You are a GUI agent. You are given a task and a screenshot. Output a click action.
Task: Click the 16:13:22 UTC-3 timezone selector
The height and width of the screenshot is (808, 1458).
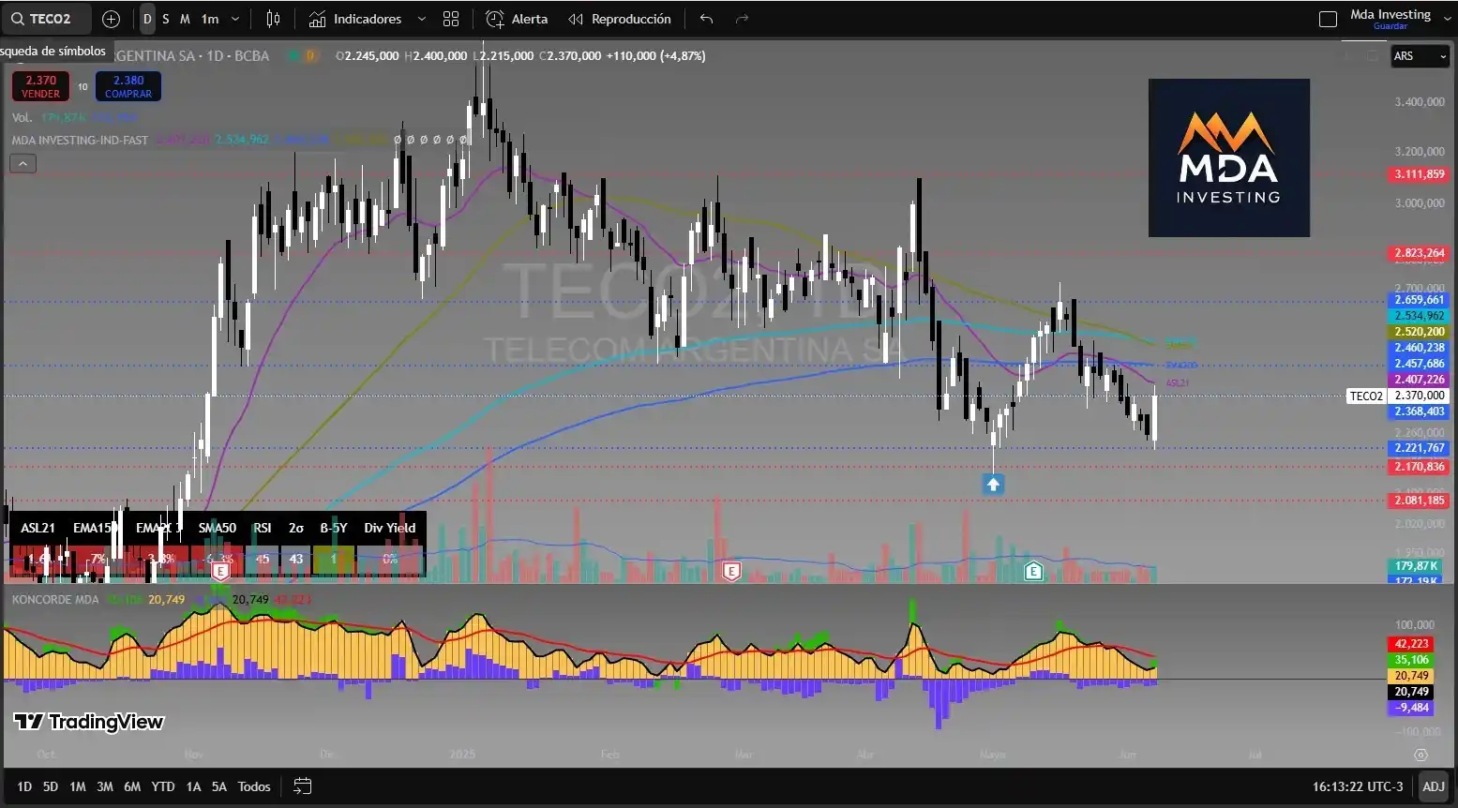(1358, 786)
